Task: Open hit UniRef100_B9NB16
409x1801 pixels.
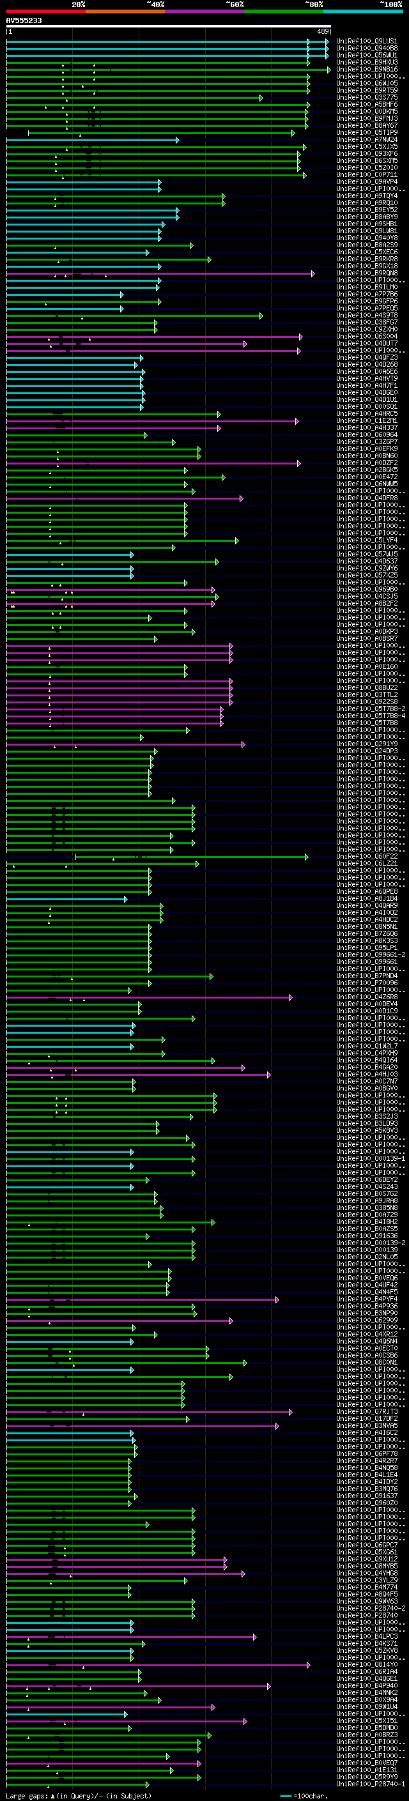Action: click(x=367, y=69)
